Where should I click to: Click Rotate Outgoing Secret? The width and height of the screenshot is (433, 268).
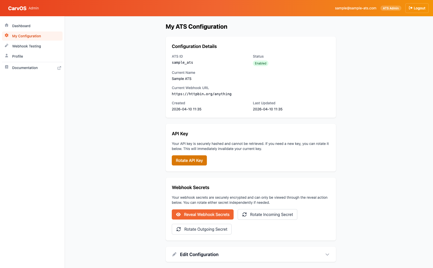(201, 229)
